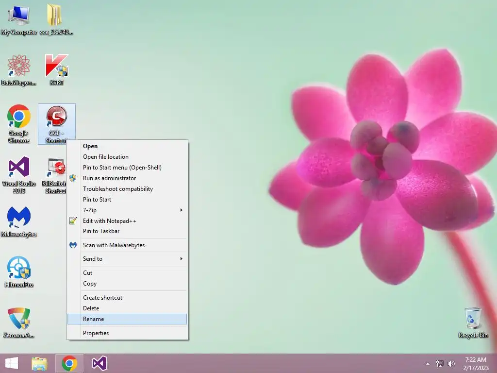Viewport: 497px width, 373px height.
Task: Open the network tray icon
Action: 440,364
